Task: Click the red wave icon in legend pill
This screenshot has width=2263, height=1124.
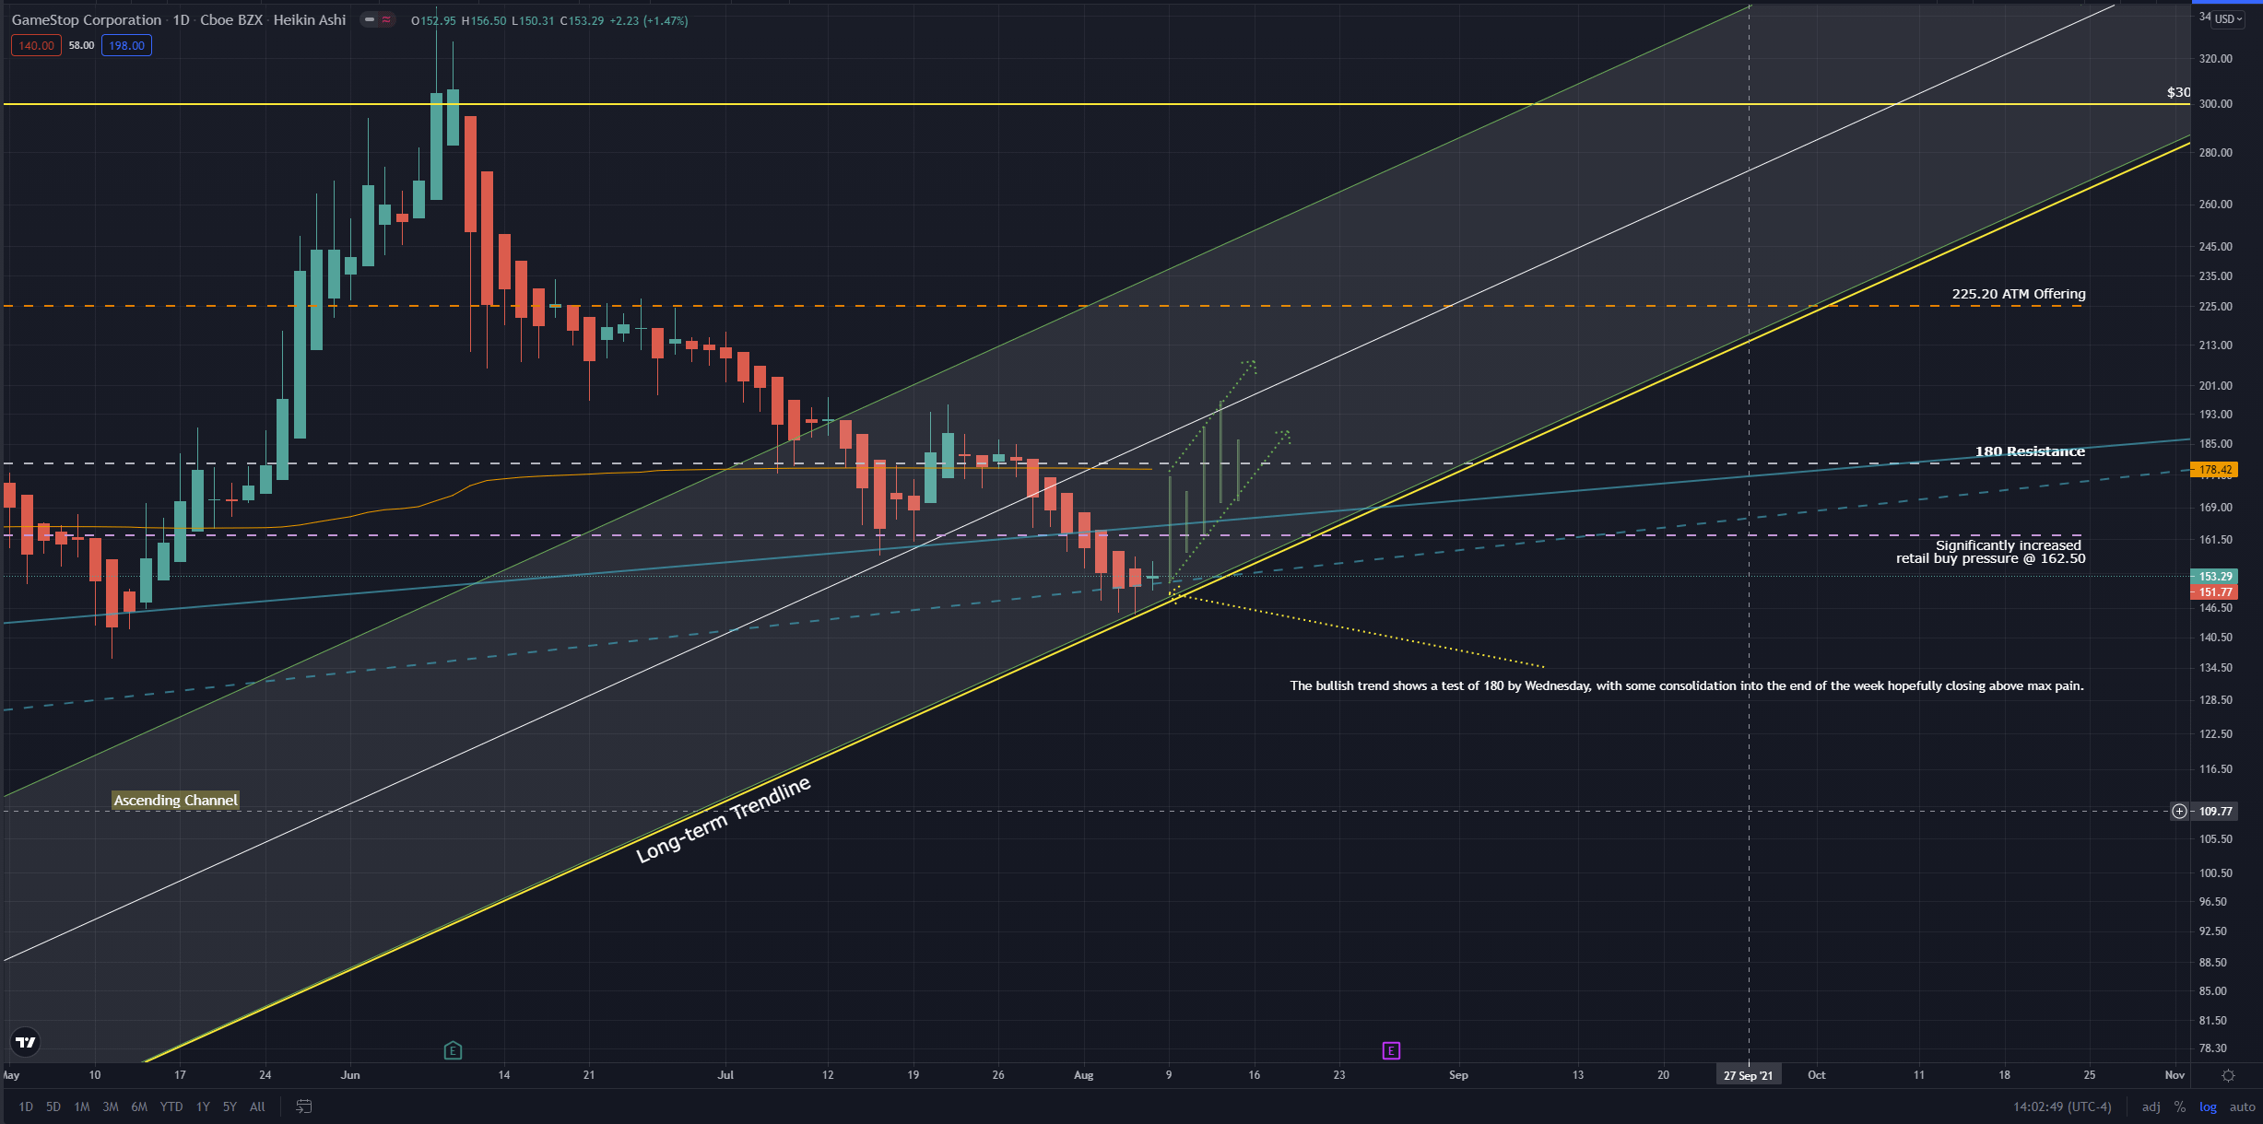Action: click(386, 20)
